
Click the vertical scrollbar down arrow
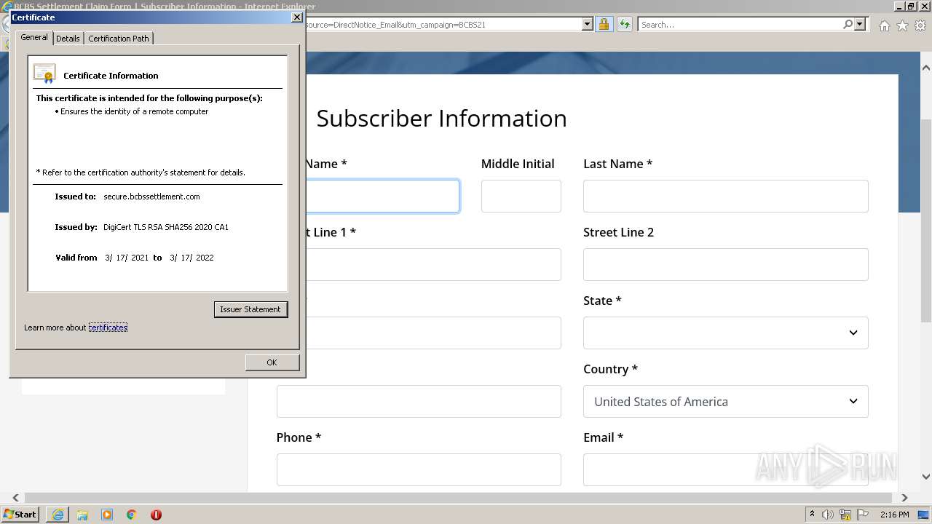tap(926, 477)
